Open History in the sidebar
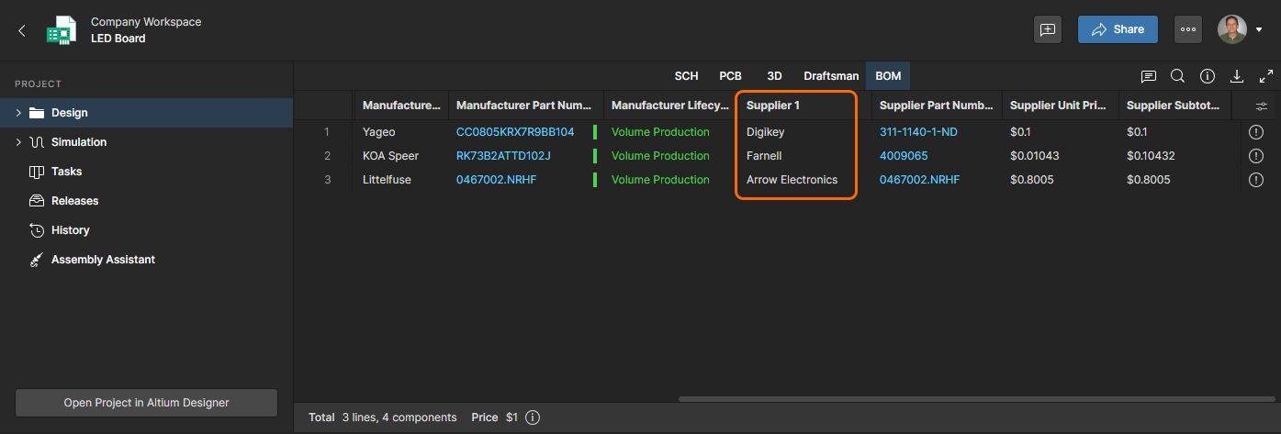1281x434 pixels. [146, 230]
